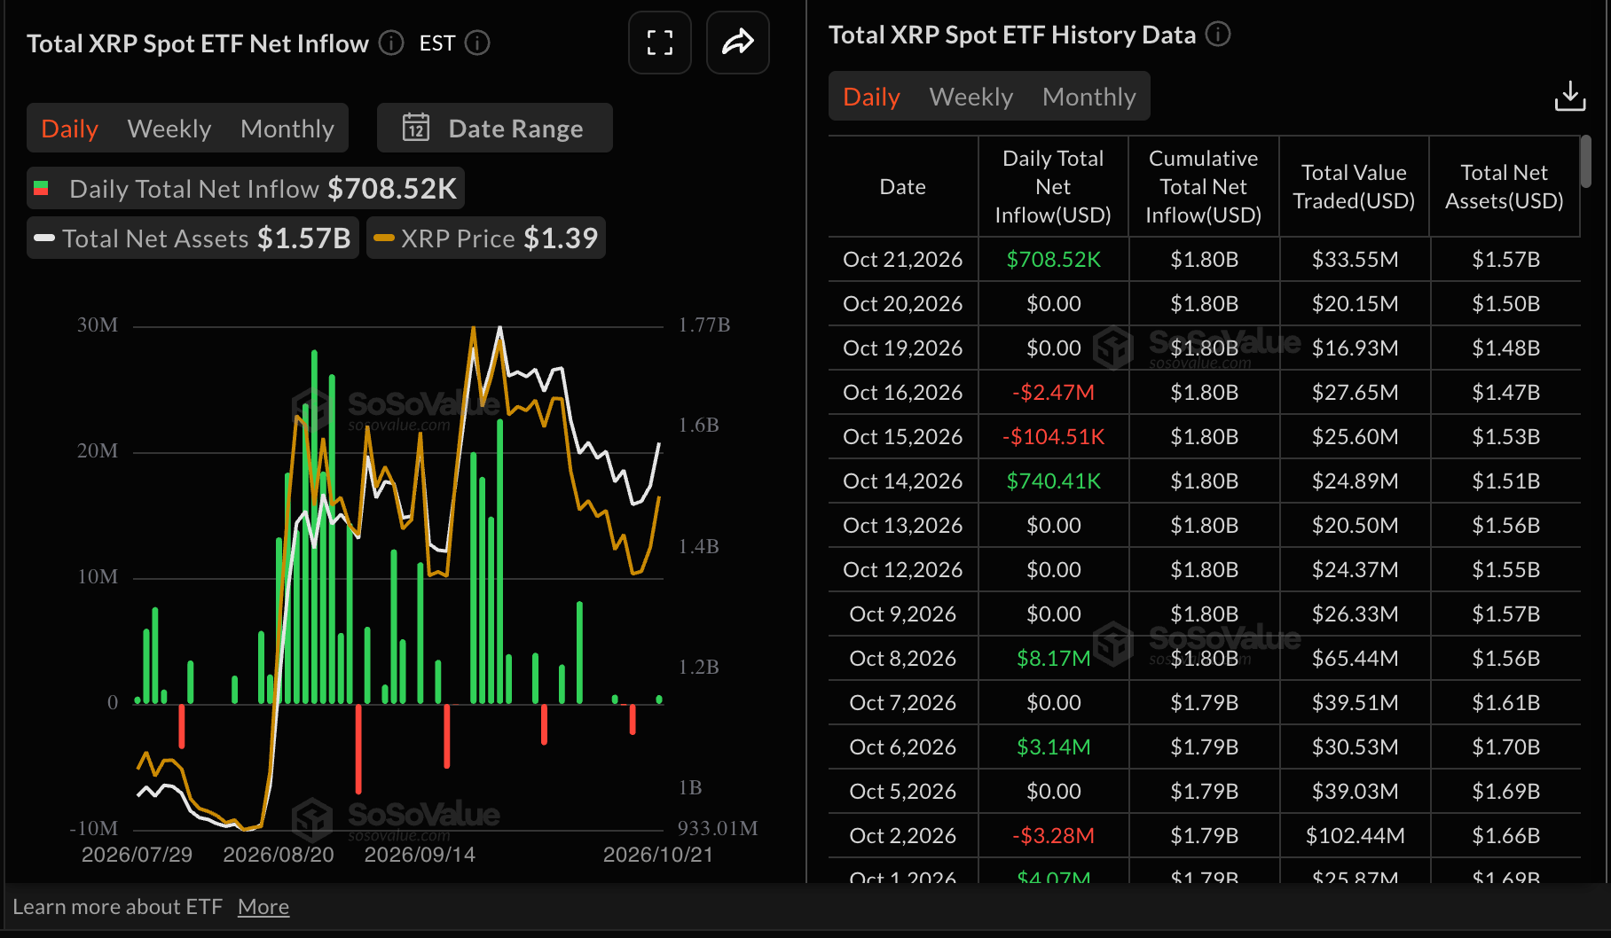Click the Oct 8,2026 date cell
This screenshot has height=938, width=1611.
coord(903,658)
